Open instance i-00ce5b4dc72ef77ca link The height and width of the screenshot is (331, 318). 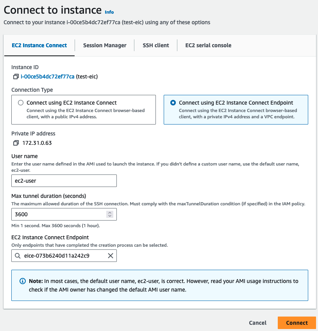click(47, 77)
